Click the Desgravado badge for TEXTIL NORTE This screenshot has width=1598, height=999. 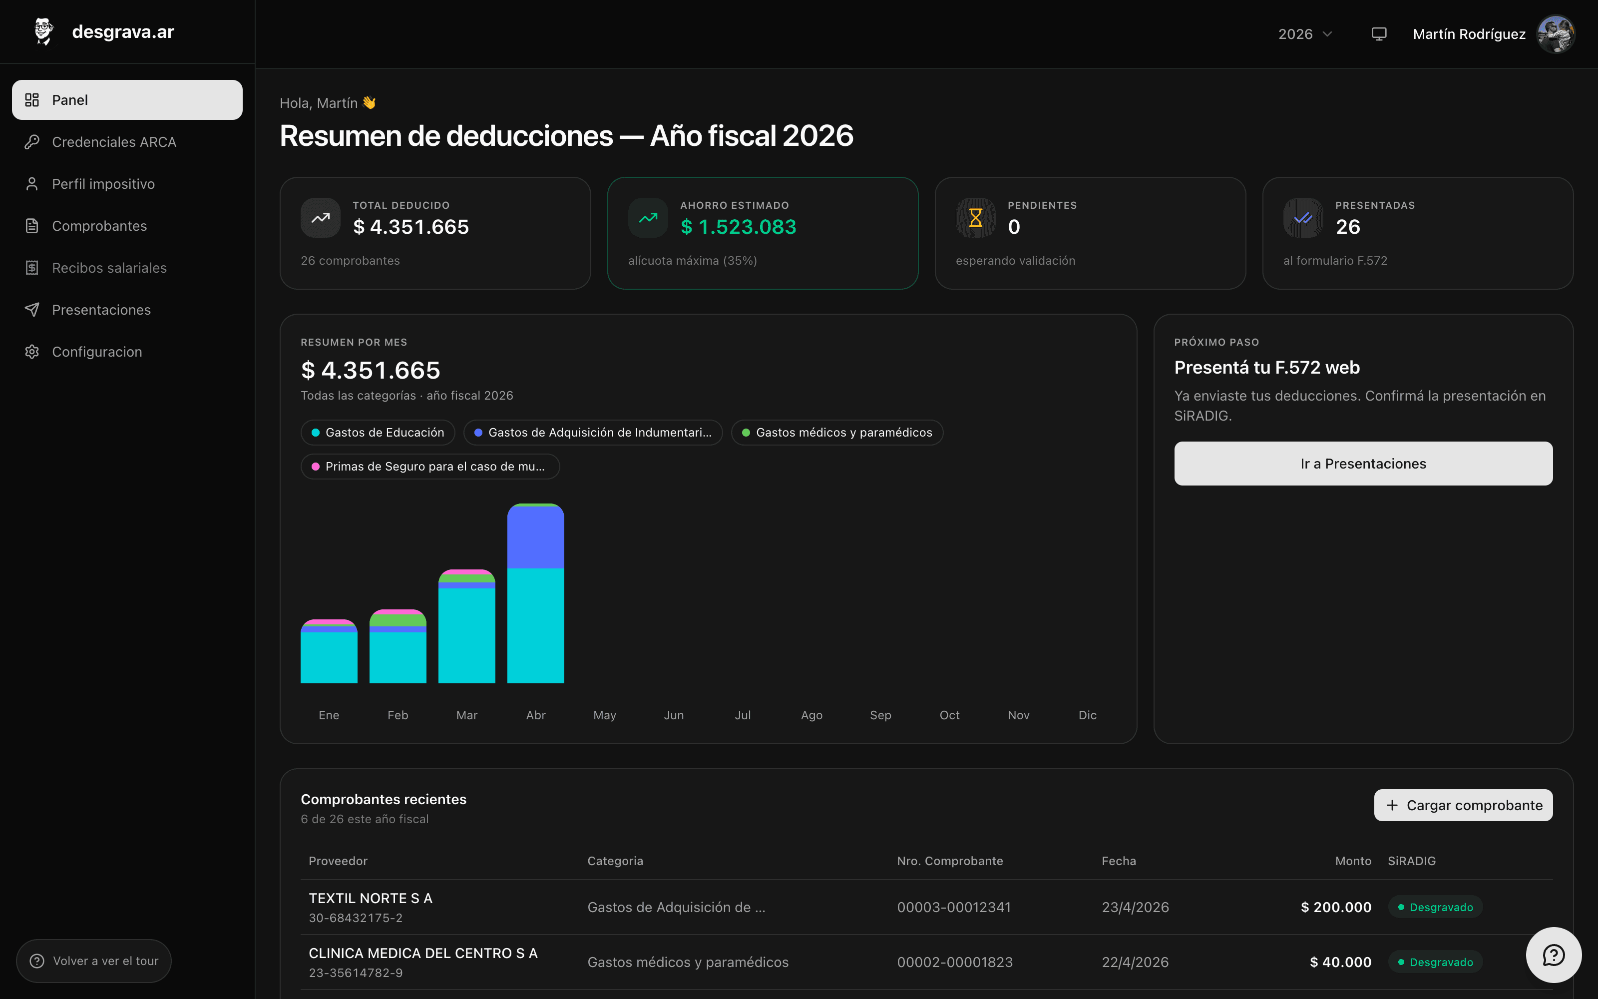1435,907
